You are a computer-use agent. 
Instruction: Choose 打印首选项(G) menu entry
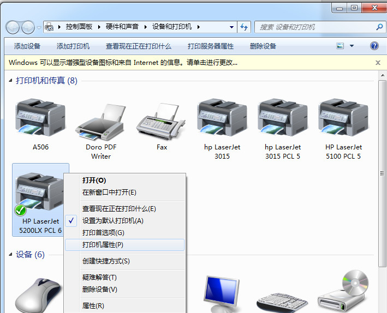(124, 233)
